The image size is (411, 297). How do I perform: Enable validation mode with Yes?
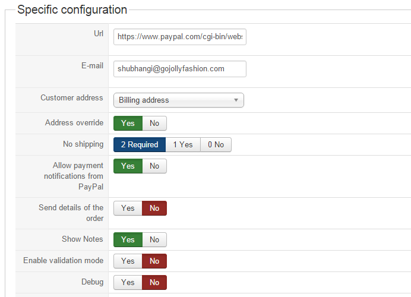click(128, 261)
